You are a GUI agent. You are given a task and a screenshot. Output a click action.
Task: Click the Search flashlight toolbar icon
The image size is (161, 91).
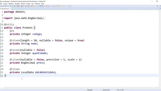coord(36,6)
